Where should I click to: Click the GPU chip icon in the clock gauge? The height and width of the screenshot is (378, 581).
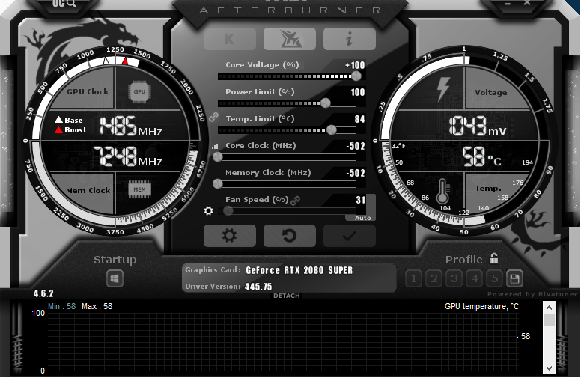(139, 91)
